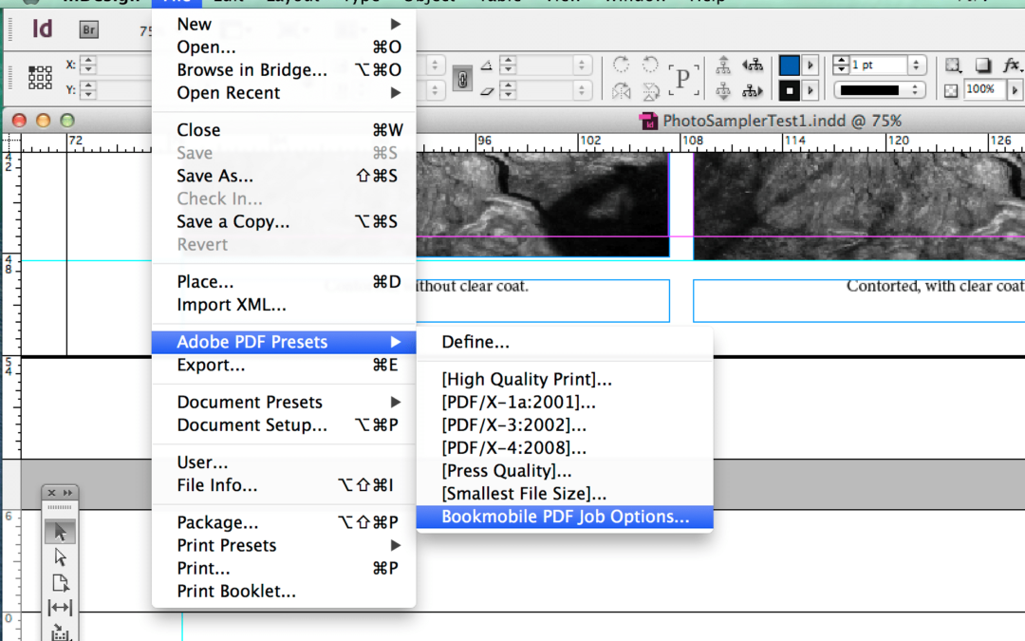Rotate 90 degrees clockwise icon
This screenshot has height=641, width=1025.
[621, 65]
